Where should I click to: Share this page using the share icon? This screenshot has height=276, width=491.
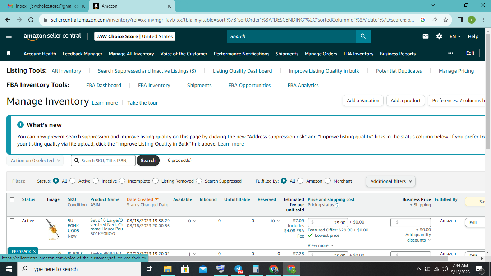(x=434, y=20)
